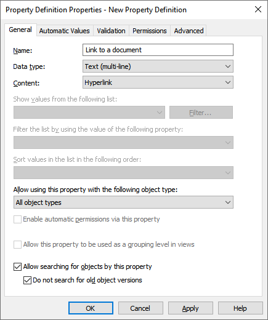Select the General tab
Image resolution: width=268 pixels, height=320 pixels.
click(20, 30)
